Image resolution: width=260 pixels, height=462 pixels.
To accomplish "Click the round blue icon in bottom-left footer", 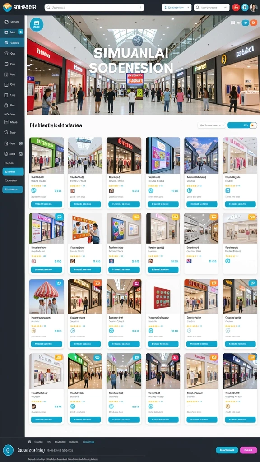I will tap(8, 450).
